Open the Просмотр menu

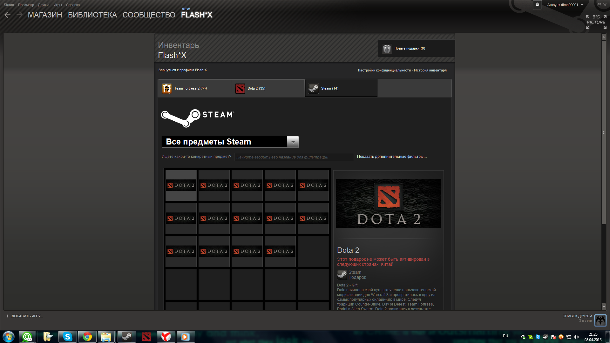[26, 5]
